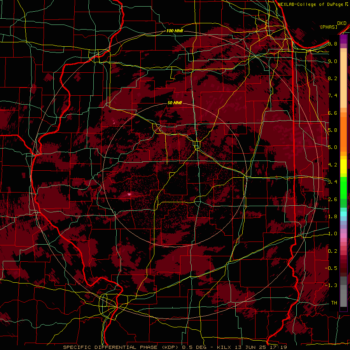350x350 pixels.
Task: Click the 9.8 value on the color scale
Action: (332, 44)
